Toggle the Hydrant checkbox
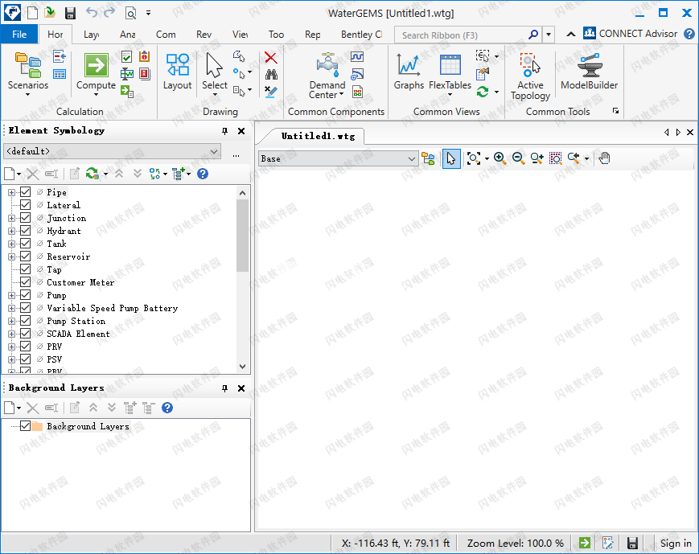The width and height of the screenshot is (699, 554). (x=26, y=231)
